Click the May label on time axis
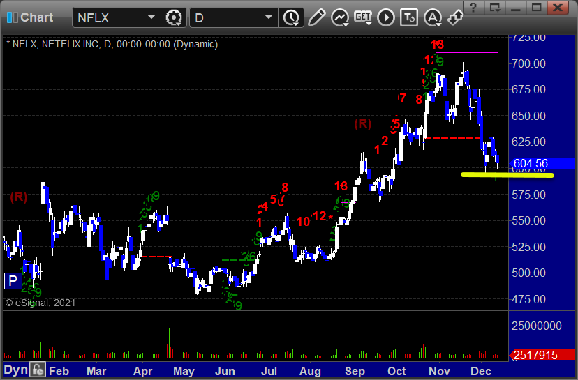The image size is (578, 380). pos(184,371)
